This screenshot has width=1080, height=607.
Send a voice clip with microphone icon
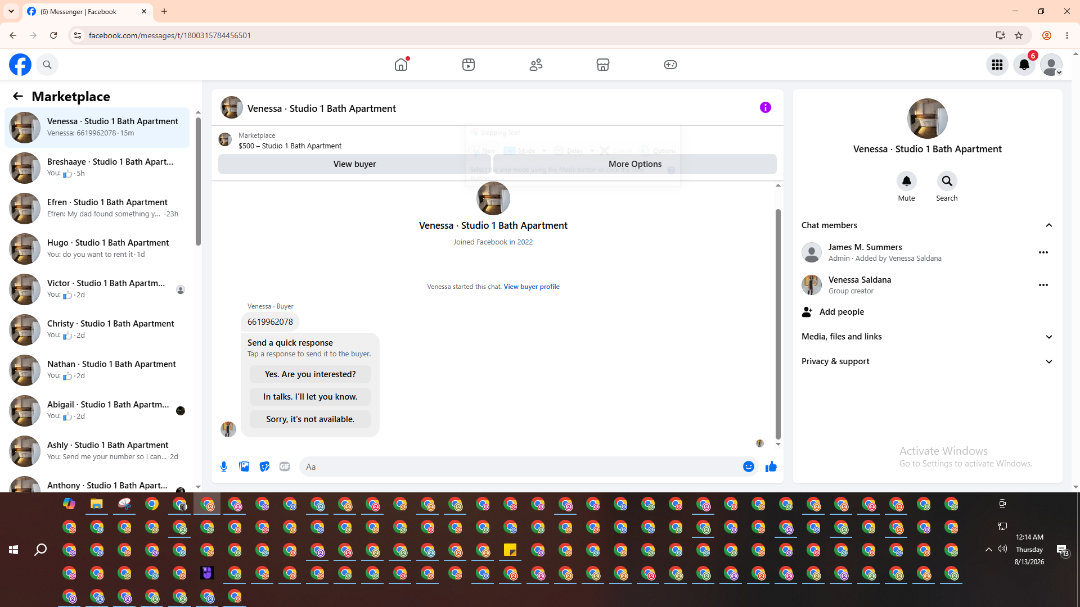click(224, 466)
